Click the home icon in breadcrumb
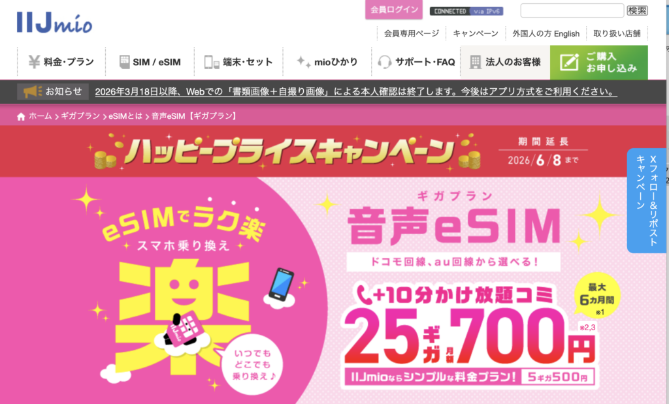This screenshot has width=669, height=404. click(x=21, y=116)
